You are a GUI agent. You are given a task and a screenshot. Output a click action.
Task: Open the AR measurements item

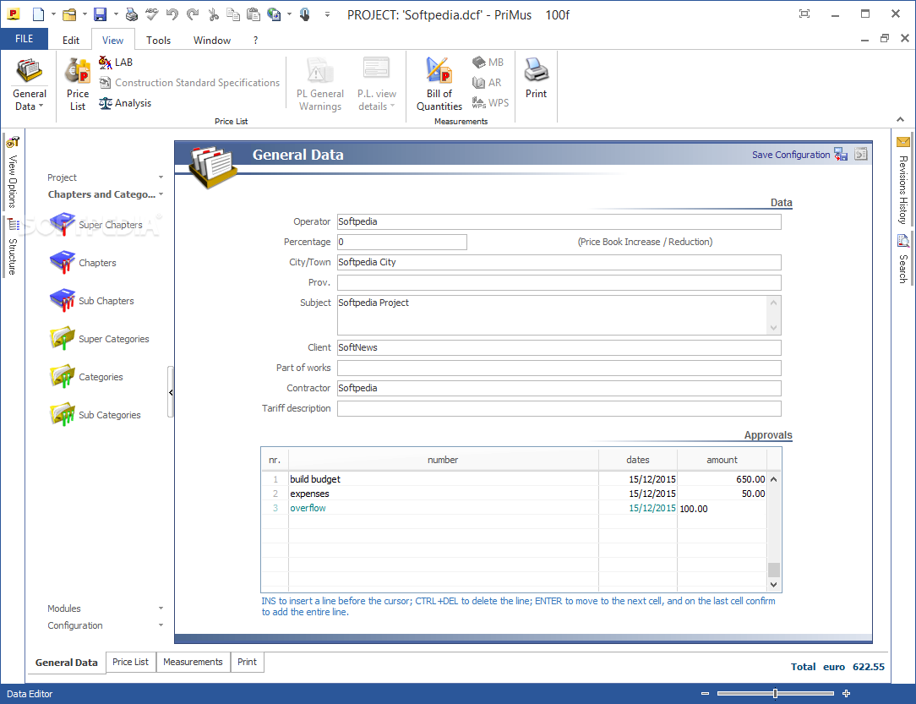coord(487,82)
